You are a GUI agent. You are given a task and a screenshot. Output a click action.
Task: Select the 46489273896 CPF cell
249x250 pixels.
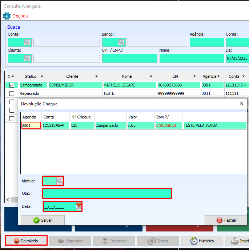tap(179, 85)
